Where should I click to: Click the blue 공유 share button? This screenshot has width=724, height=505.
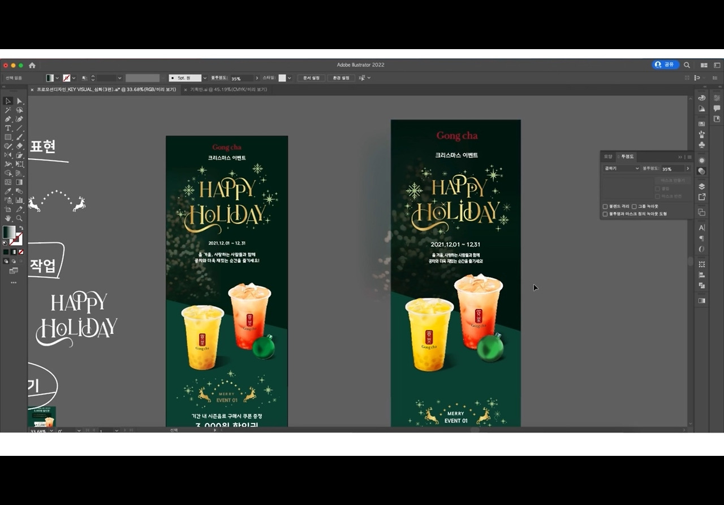pyautogui.click(x=665, y=65)
